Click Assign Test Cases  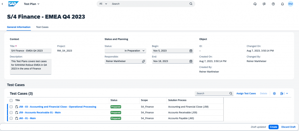coord(246,94)
